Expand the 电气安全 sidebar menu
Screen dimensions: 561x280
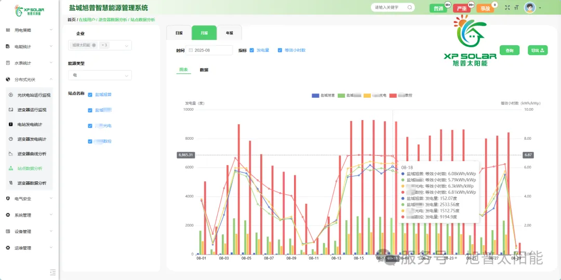[30, 198]
